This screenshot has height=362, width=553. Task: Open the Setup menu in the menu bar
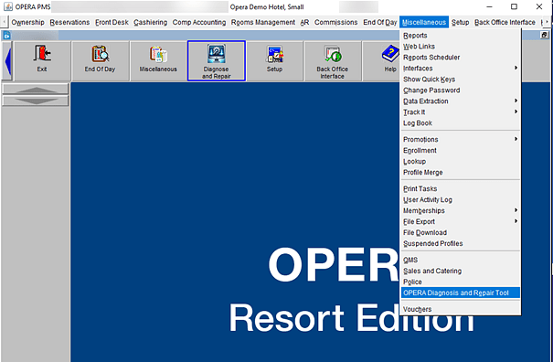461,22
